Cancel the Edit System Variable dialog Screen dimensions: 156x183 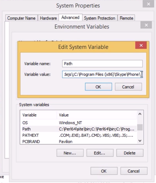coord(128,87)
